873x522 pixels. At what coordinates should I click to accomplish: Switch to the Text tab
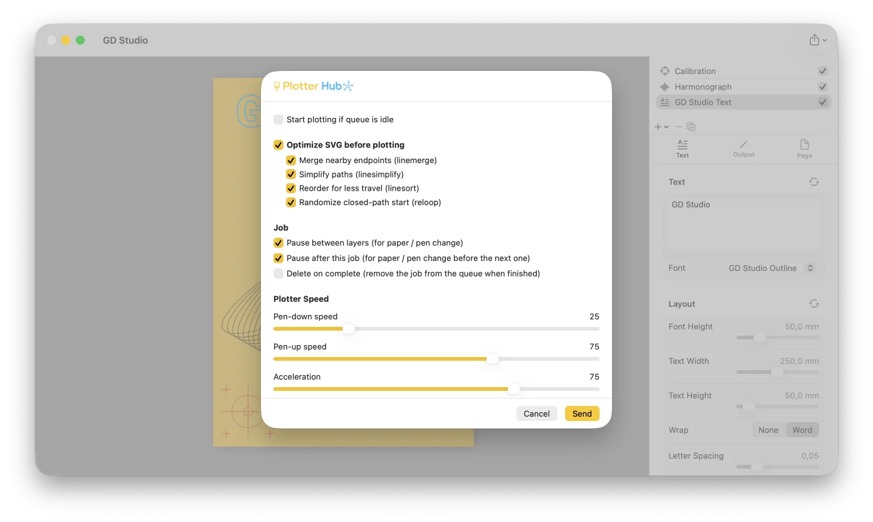coord(682,149)
